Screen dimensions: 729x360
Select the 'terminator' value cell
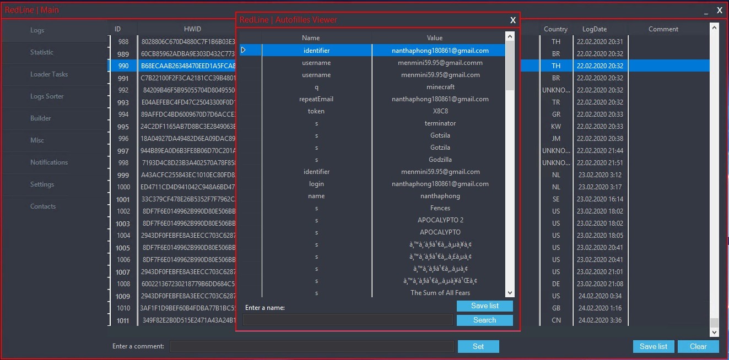(x=440, y=123)
